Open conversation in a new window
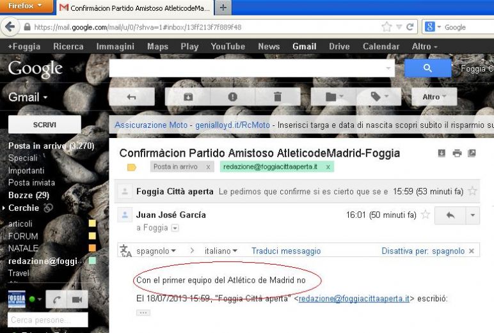 (x=472, y=153)
